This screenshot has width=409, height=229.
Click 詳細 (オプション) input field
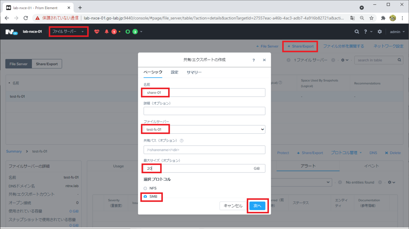point(204,111)
